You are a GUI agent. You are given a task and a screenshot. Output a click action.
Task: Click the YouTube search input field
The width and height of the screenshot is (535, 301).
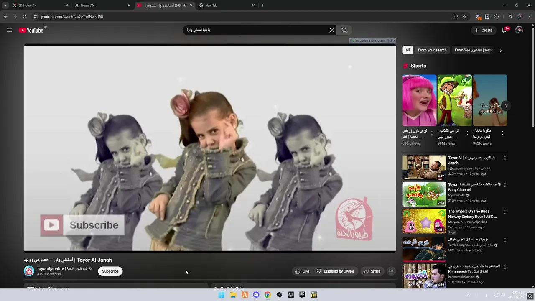click(255, 30)
